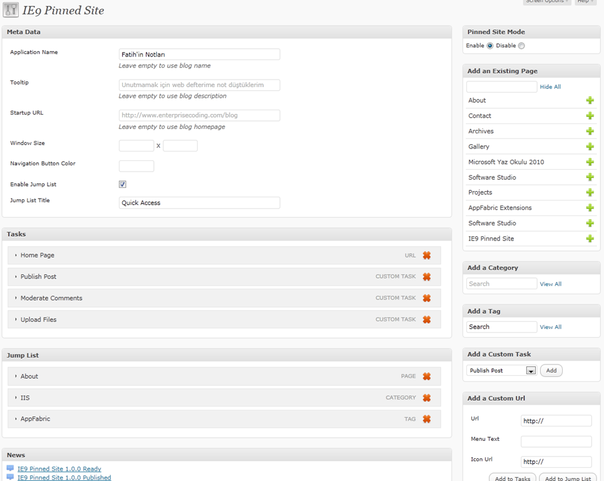604x481 pixels.
Task: Select the Enable radio button
Action: coord(490,46)
